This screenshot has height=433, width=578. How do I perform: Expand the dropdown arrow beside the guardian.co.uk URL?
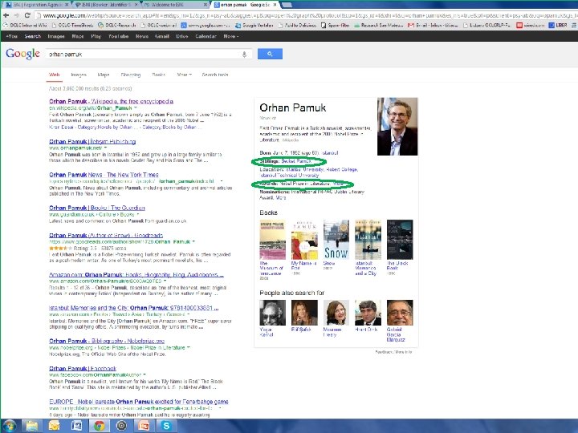pos(138,214)
